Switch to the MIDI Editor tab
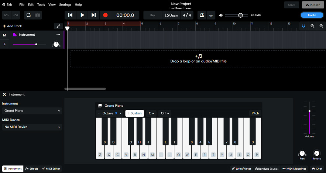The image size is (326, 173). pyautogui.click(x=51, y=169)
